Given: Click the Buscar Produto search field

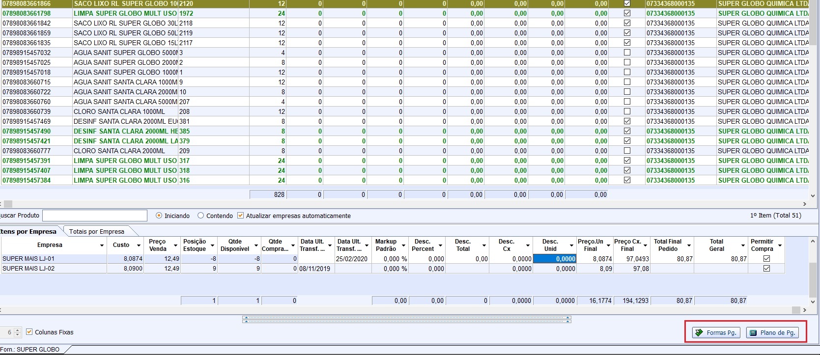Looking at the screenshot, I should [95, 216].
